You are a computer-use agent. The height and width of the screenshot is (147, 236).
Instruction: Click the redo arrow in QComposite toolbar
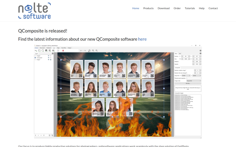[x=85, y=51]
